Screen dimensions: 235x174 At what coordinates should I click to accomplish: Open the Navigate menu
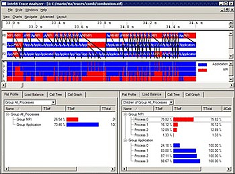[31, 17]
